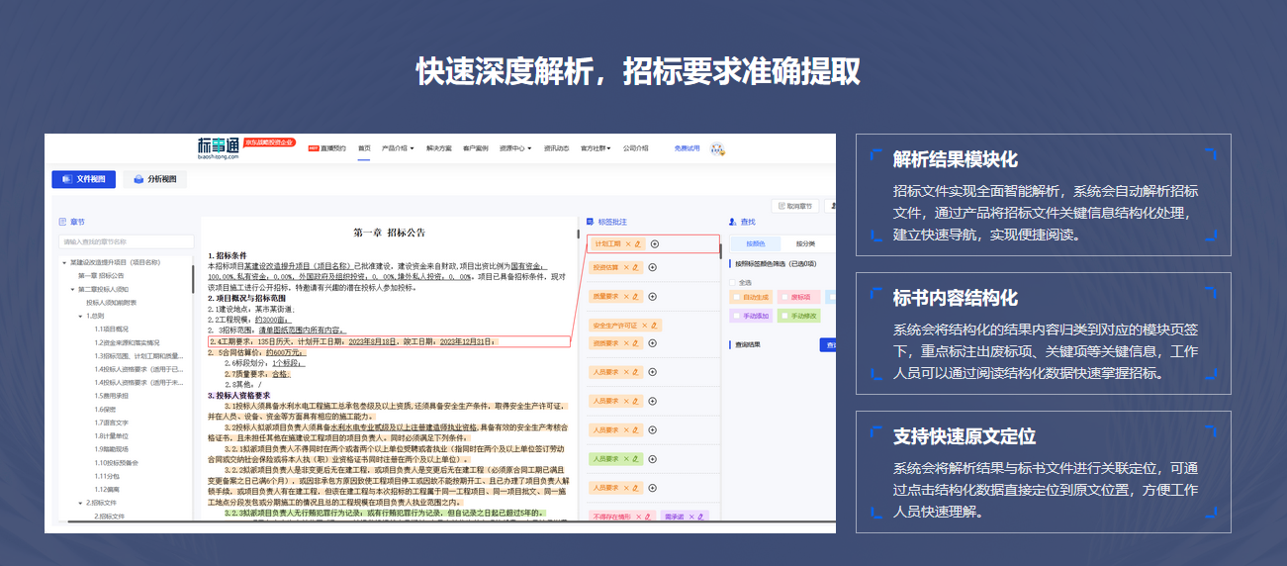Select 1.1项目概况 in chapter tree

112,329
